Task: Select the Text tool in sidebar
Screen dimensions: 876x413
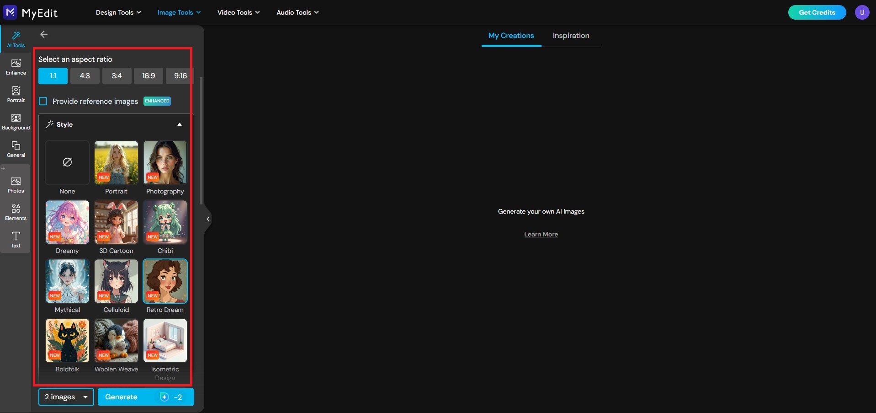Action: point(16,240)
